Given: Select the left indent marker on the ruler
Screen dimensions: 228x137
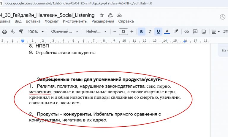Looking at the screenshot, I should pos(23,41).
